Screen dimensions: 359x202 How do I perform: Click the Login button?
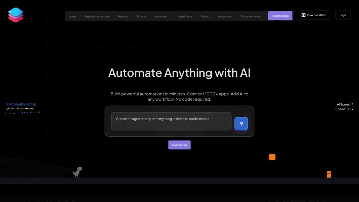[343, 15]
